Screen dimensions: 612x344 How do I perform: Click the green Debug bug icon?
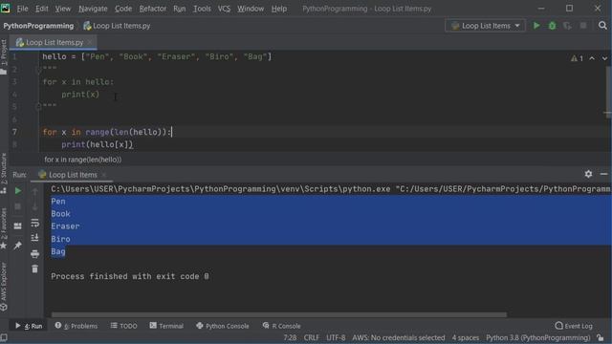click(x=552, y=26)
